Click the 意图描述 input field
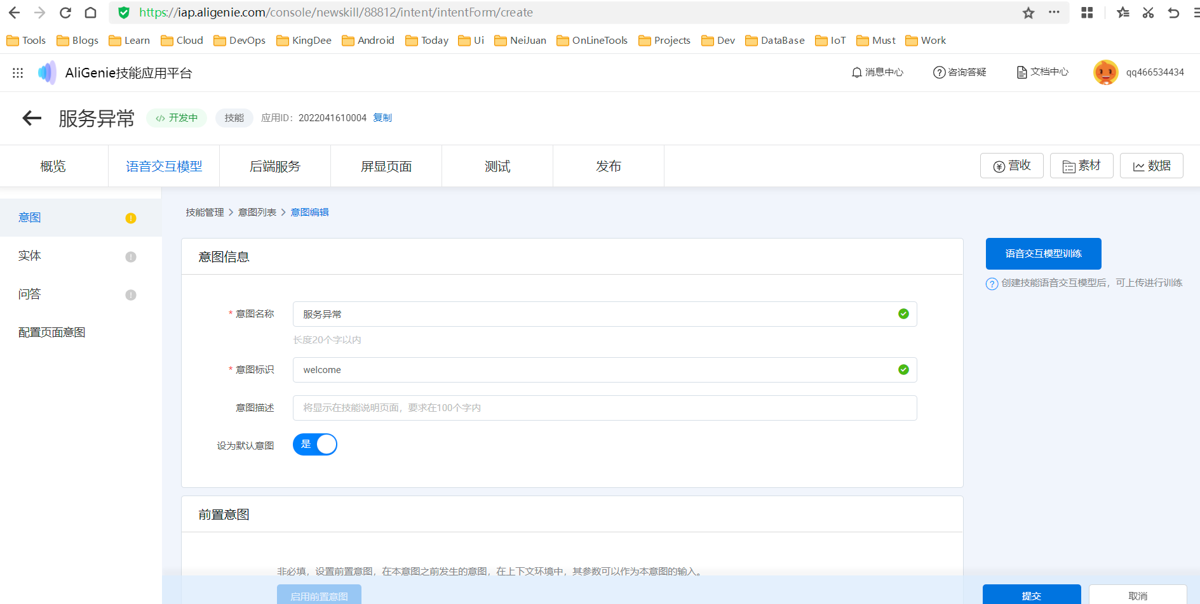The height and width of the screenshot is (604, 1200). point(603,407)
